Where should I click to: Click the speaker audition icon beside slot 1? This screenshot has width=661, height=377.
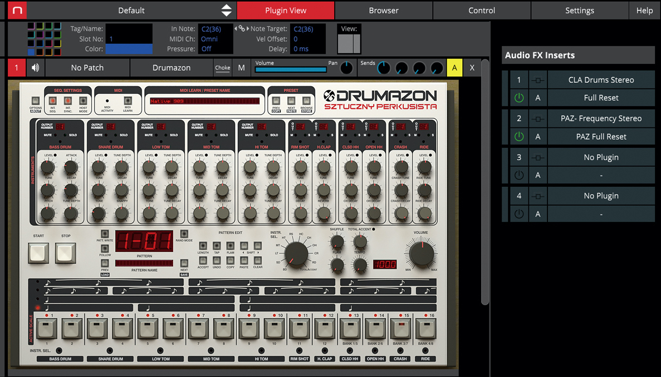point(36,68)
